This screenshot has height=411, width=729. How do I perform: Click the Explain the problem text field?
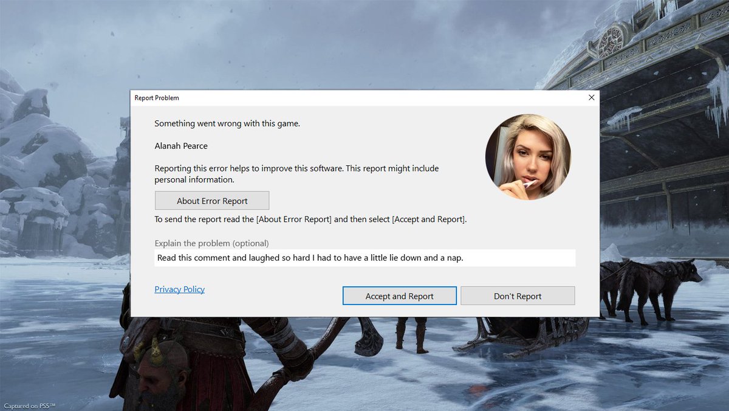click(364, 258)
